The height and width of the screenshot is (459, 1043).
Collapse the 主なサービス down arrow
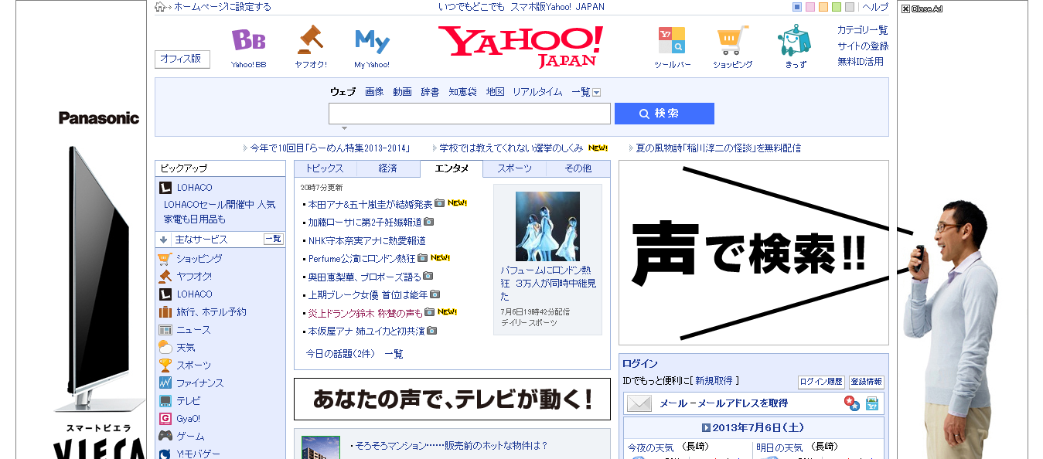click(164, 240)
